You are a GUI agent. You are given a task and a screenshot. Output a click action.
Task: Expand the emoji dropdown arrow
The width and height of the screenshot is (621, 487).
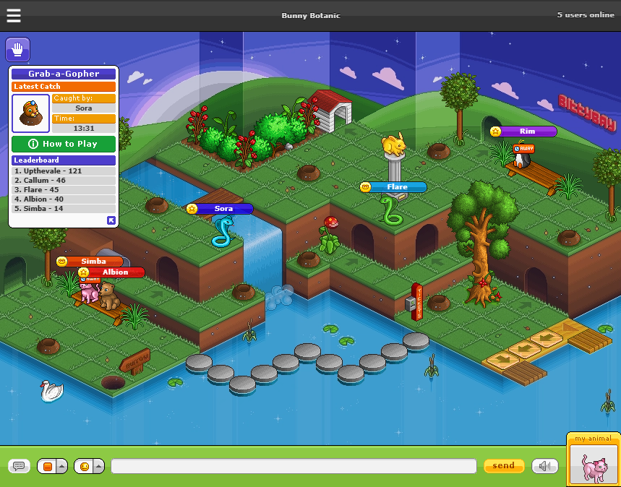click(x=99, y=466)
